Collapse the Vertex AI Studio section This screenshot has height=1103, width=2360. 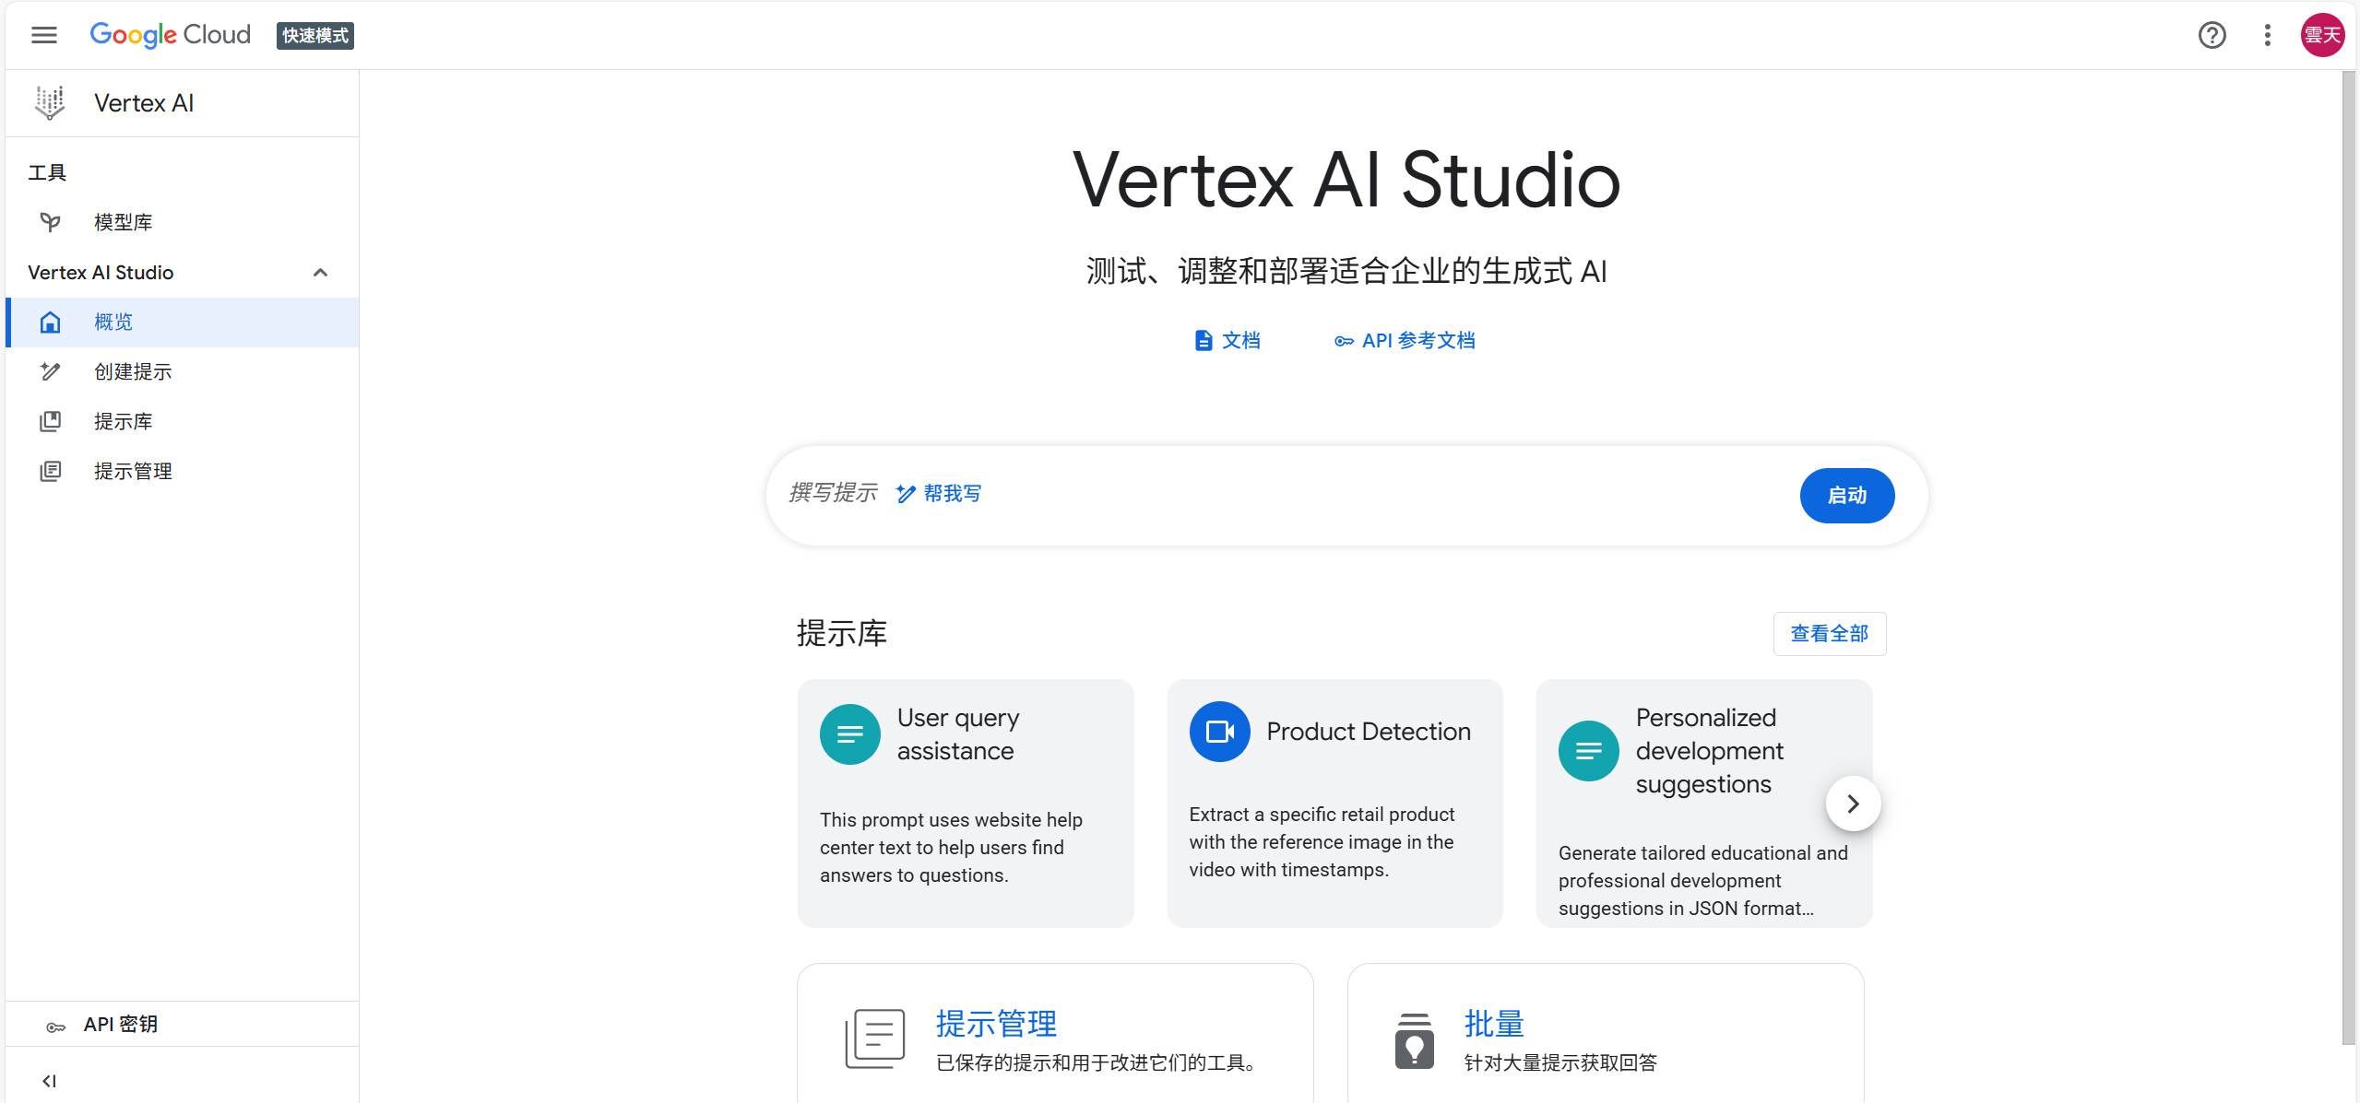click(320, 273)
